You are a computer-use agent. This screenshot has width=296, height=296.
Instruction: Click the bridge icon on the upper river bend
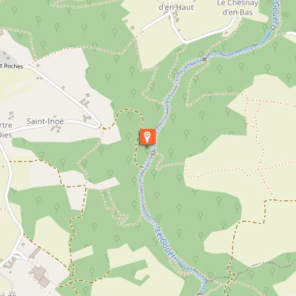[x=205, y=59]
